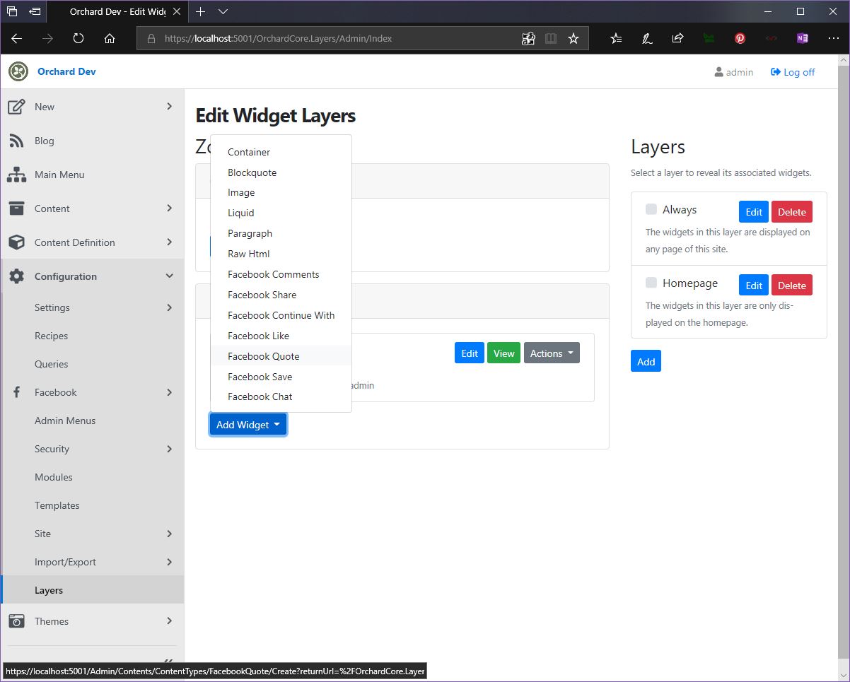This screenshot has width=850, height=682.
Task: Click the Main Menu sitemap icon
Action: (x=16, y=175)
